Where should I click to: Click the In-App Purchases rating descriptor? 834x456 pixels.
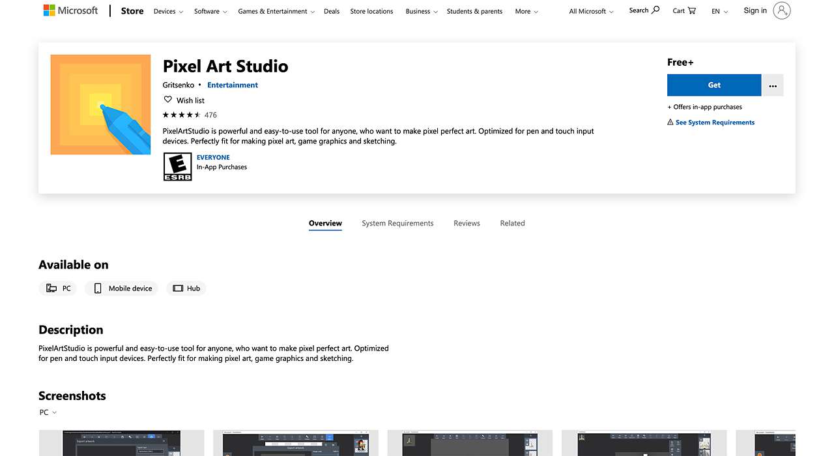pyautogui.click(x=222, y=167)
